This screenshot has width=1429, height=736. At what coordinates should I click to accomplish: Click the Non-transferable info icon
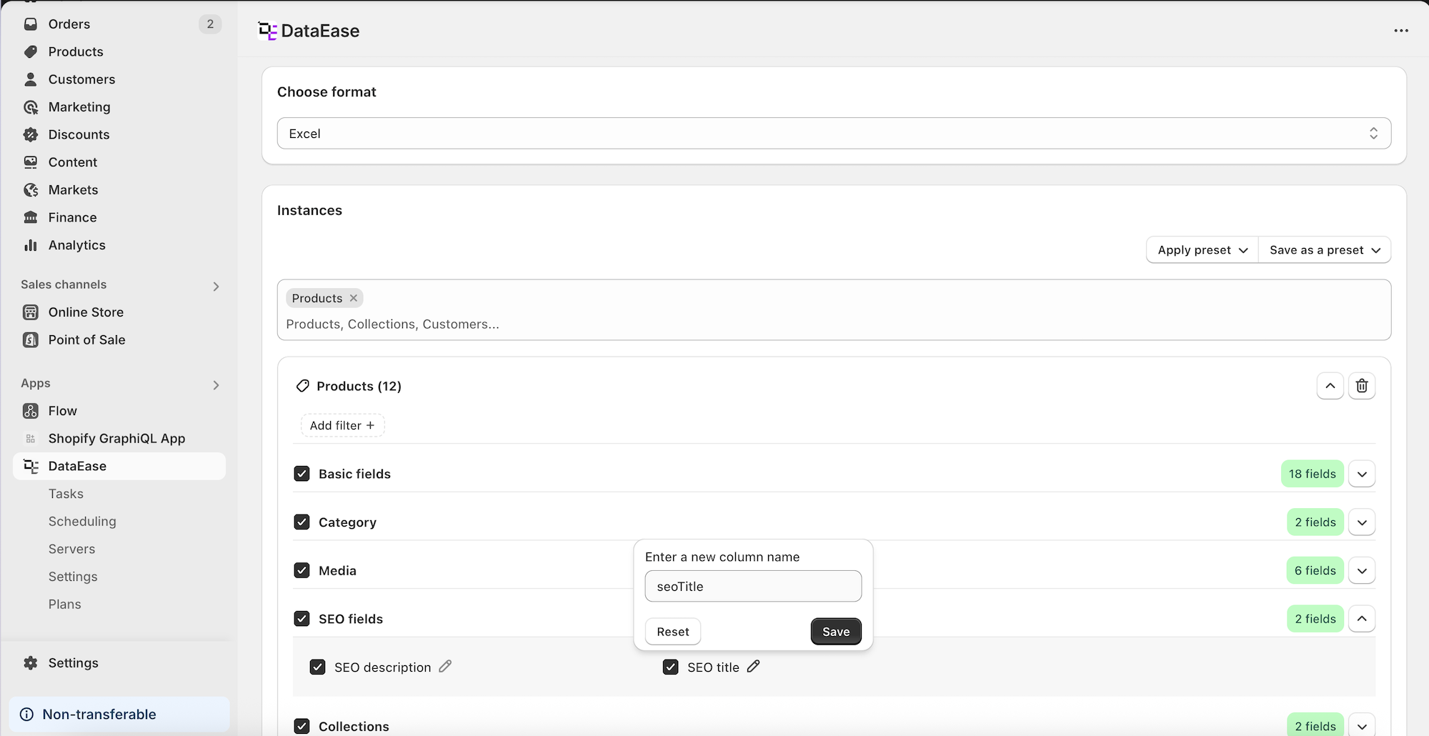pyautogui.click(x=27, y=715)
